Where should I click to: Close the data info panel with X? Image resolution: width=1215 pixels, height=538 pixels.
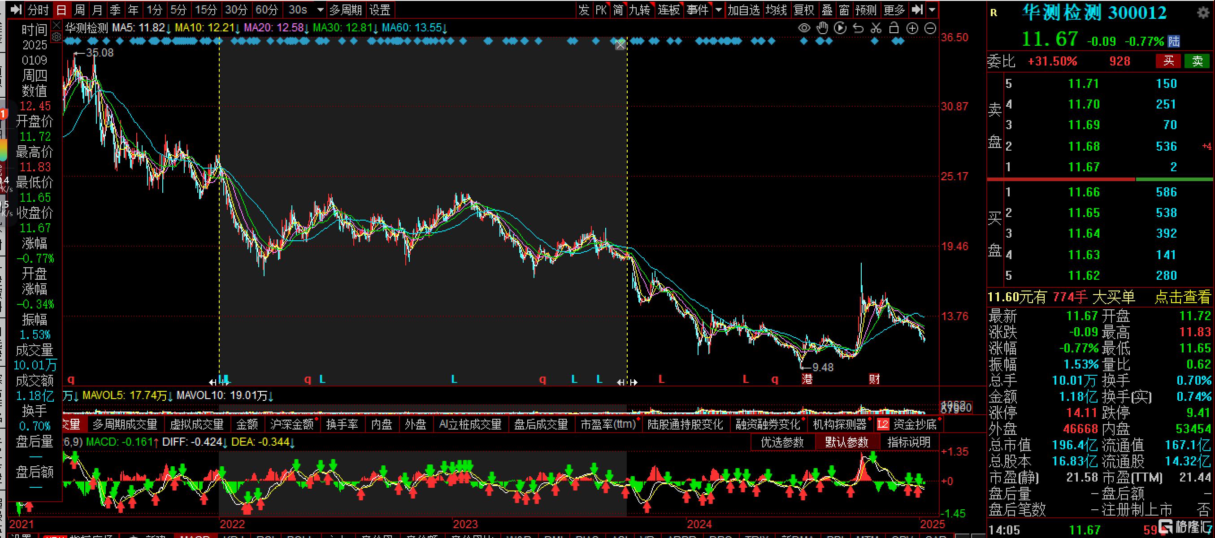click(x=56, y=26)
